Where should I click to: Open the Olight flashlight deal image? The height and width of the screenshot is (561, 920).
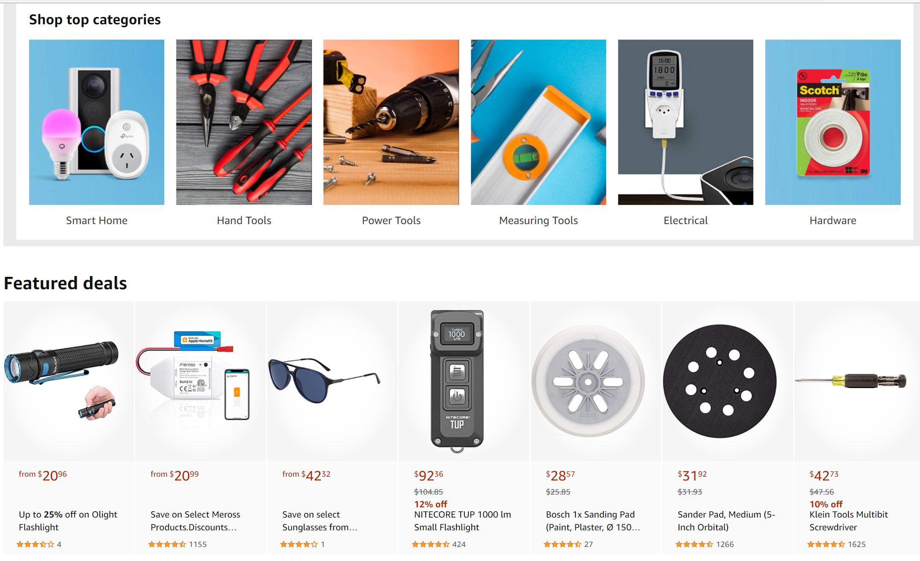point(69,381)
